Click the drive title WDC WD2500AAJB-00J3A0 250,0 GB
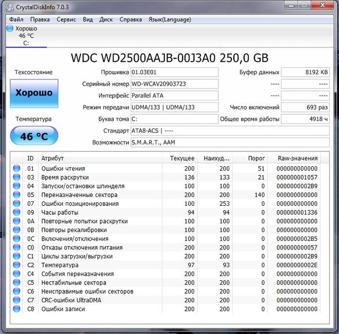339x334 pixels. coord(170,58)
